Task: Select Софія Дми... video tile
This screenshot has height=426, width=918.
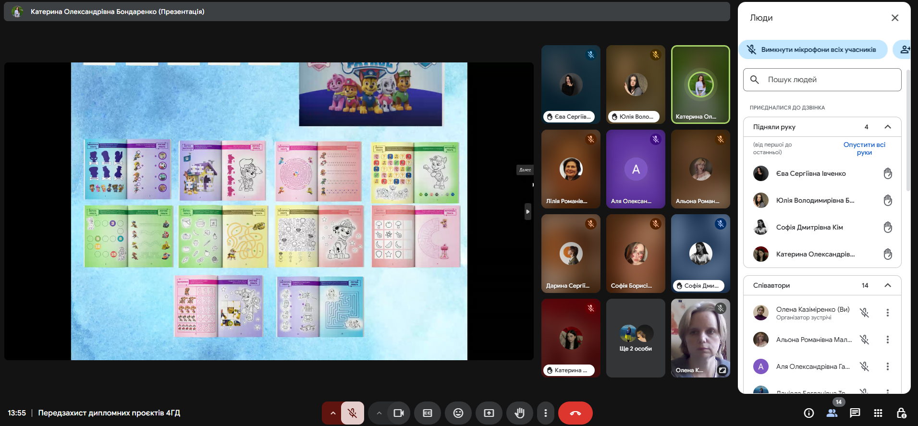Action: click(x=700, y=254)
